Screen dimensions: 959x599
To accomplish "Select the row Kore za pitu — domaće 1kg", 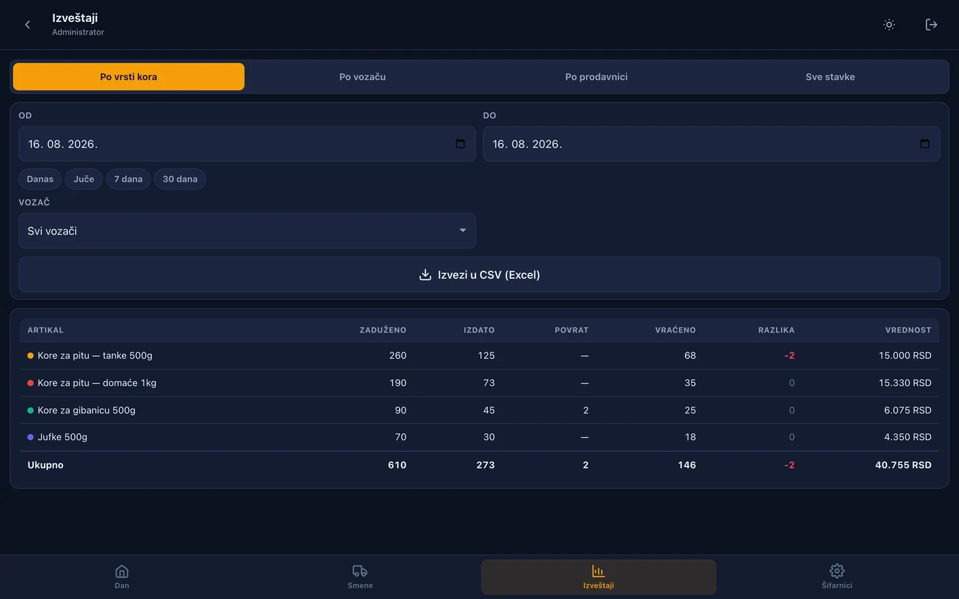I will pyautogui.click(x=480, y=383).
